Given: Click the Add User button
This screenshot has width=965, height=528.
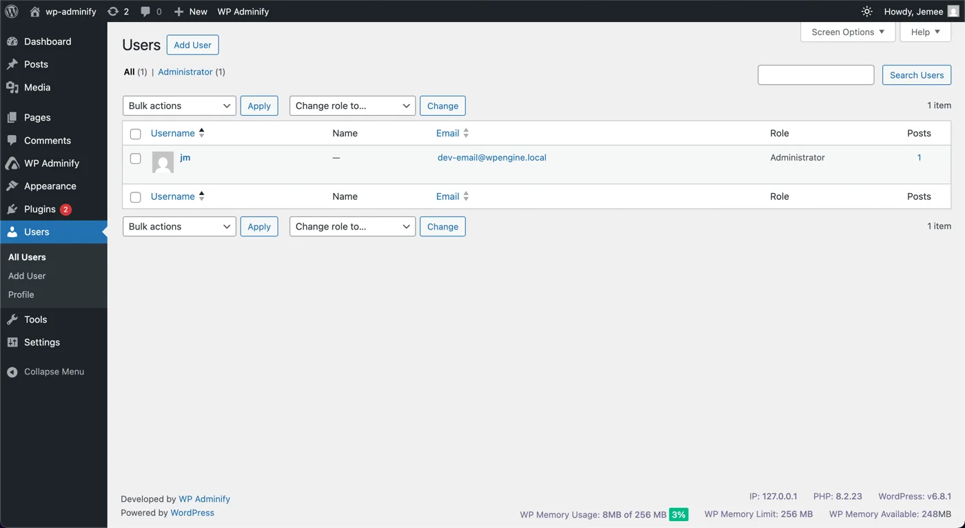Looking at the screenshot, I should [x=192, y=44].
